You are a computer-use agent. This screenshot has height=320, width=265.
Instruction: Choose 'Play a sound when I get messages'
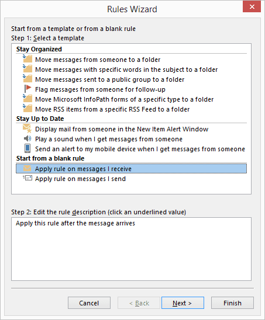(x=109, y=139)
